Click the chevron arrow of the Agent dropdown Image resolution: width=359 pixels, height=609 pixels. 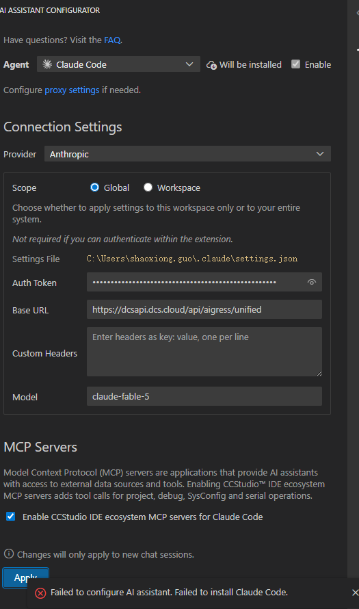[189, 64]
